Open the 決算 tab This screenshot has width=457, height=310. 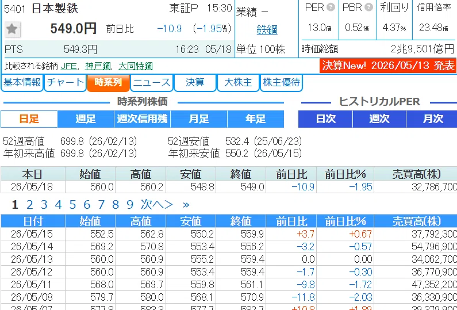click(195, 82)
